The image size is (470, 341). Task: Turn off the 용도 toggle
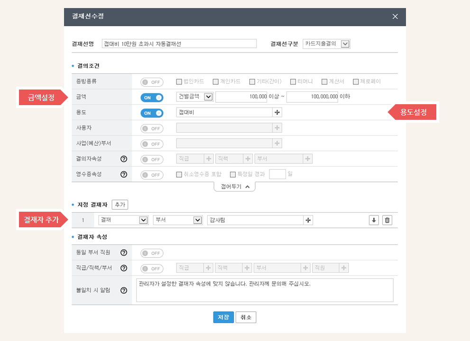(x=152, y=113)
